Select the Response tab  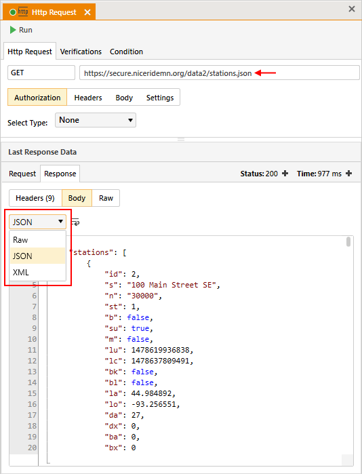pos(60,174)
